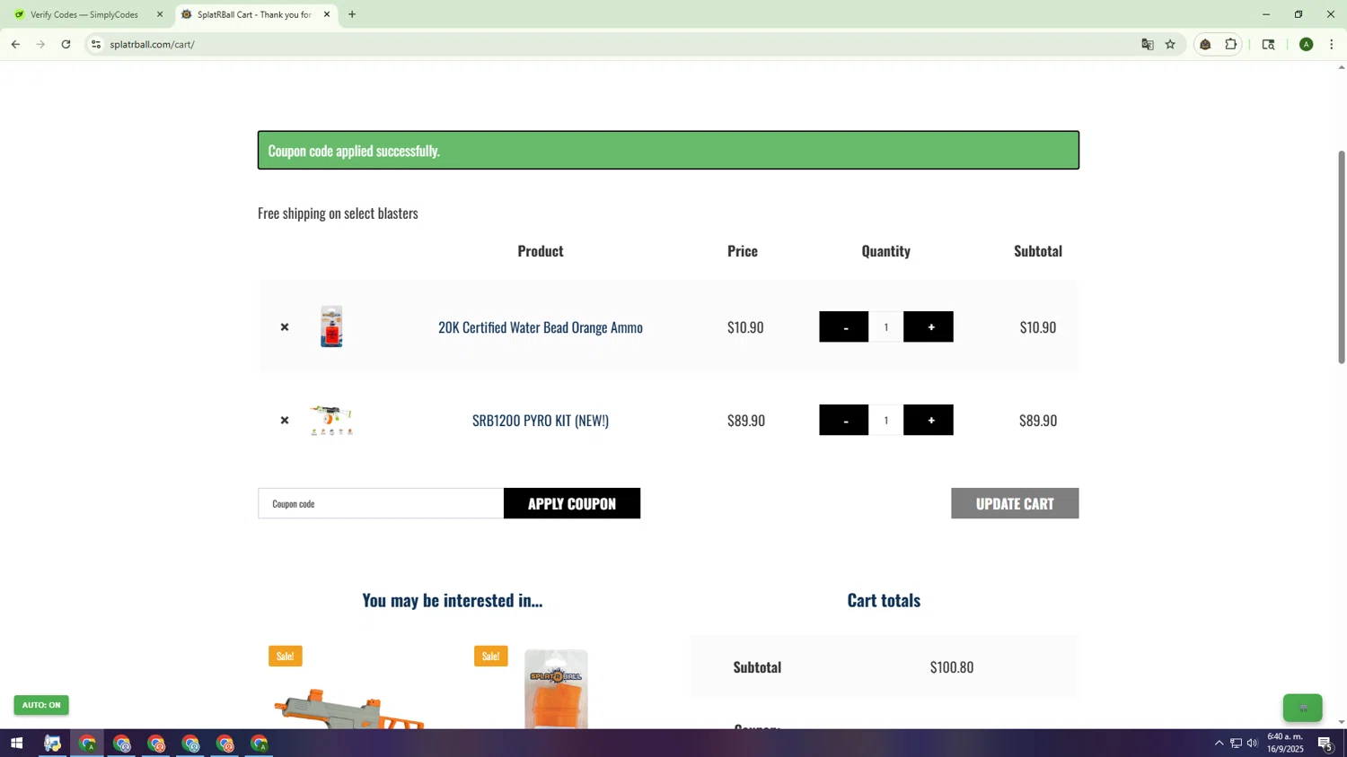
Task: Remove SRB1200 PYRO KIT from cart
Action: [x=285, y=421]
